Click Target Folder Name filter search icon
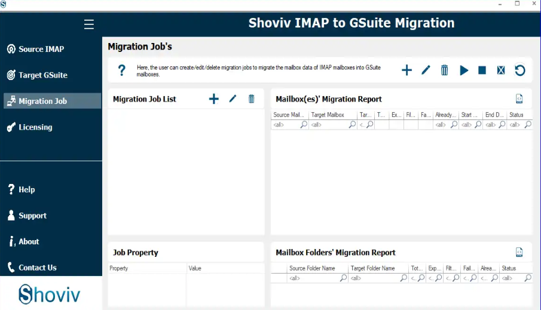The height and width of the screenshot is (310, 541). [404, 278]
